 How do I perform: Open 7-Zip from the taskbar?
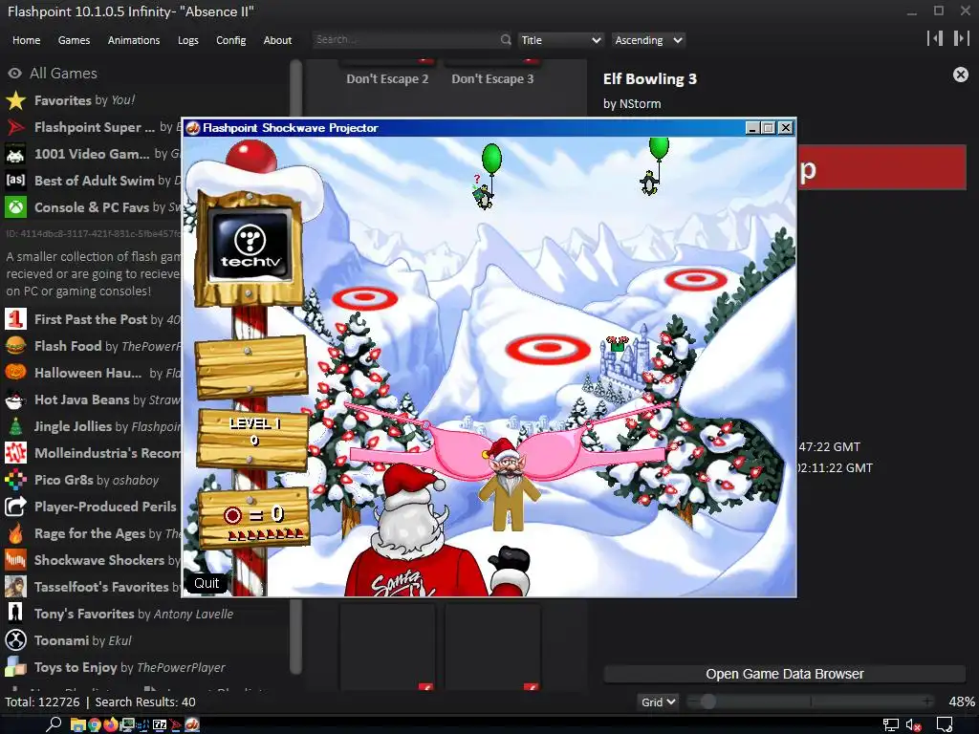pyautogui.click(x=160, y=724)
